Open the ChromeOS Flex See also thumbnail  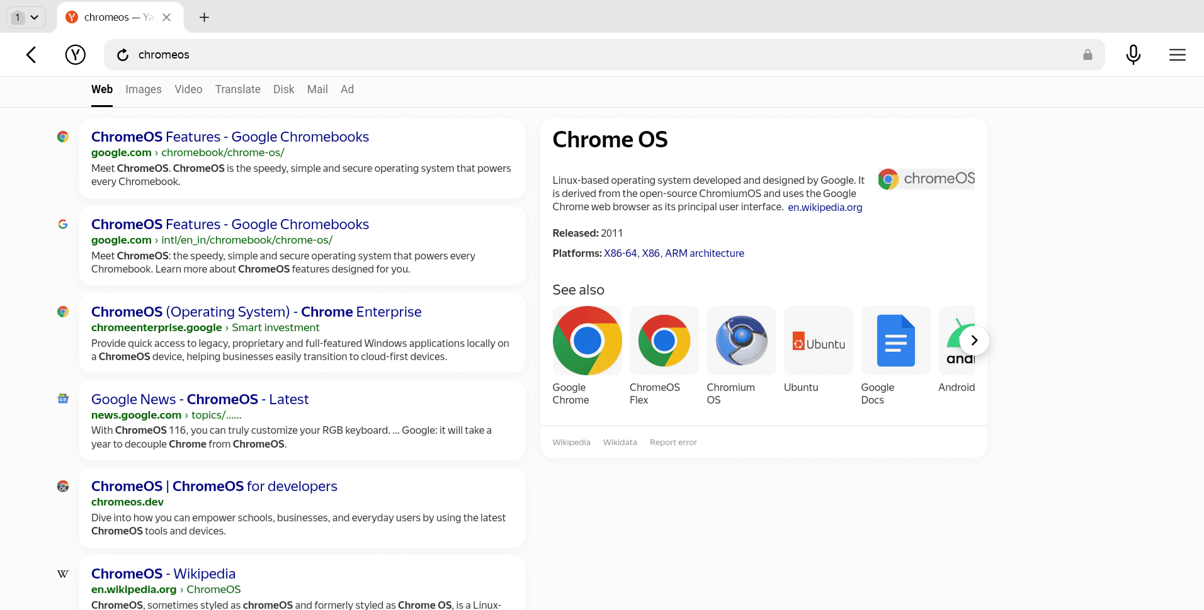[x=664, y=341]
